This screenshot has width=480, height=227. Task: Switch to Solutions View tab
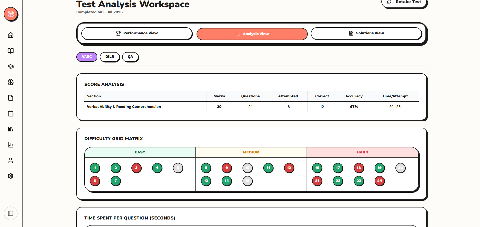click(x=366, y=33)
